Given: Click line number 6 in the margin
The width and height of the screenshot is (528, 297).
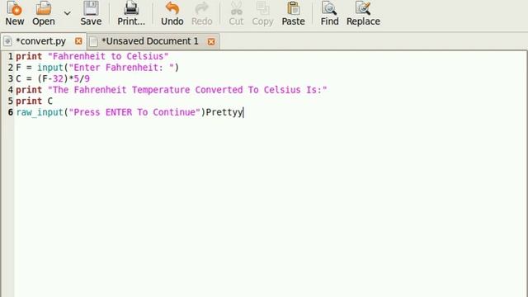Looking at the screenshot, I should click(x=11, y=112).
